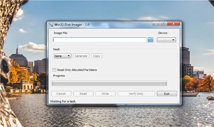
Task: Open the folder browse icon for image file
Action: click(150, 40)
